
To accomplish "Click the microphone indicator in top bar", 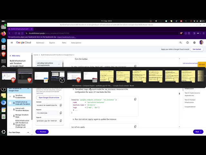I will coord(191,21).
